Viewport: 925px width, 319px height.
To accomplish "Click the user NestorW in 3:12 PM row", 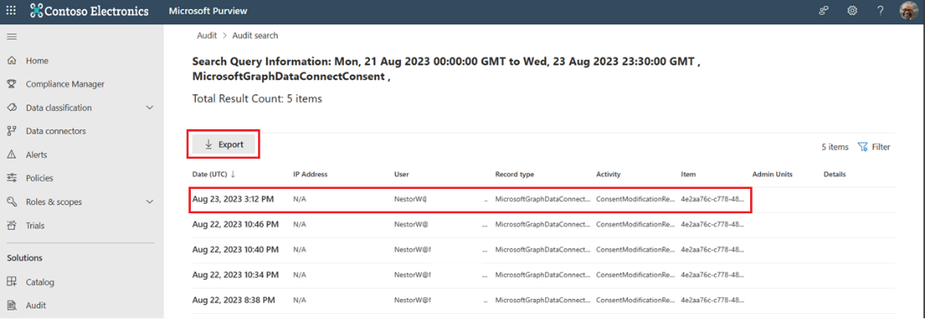I will tap(410, 200).
